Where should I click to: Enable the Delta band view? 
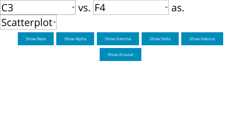[x=160, y=39]
